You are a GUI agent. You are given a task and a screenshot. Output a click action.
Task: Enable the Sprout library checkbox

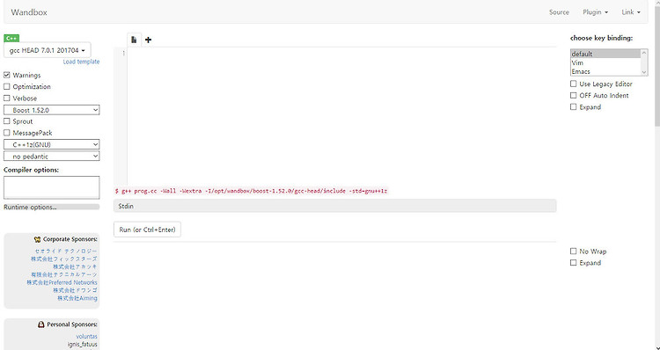pos(7,121)
